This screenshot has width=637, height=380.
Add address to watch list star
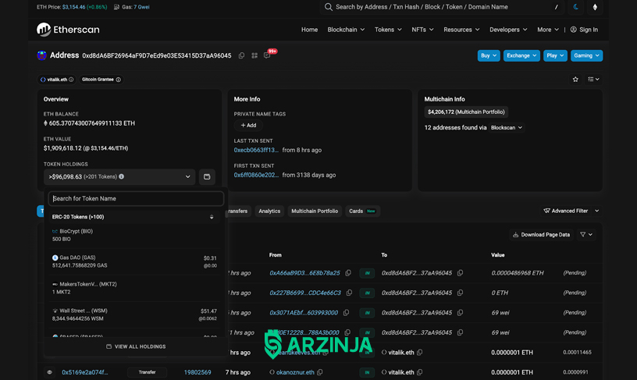point(575,79)
